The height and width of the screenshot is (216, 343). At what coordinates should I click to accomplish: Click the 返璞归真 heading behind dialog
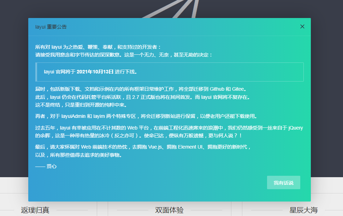[35, 210]
